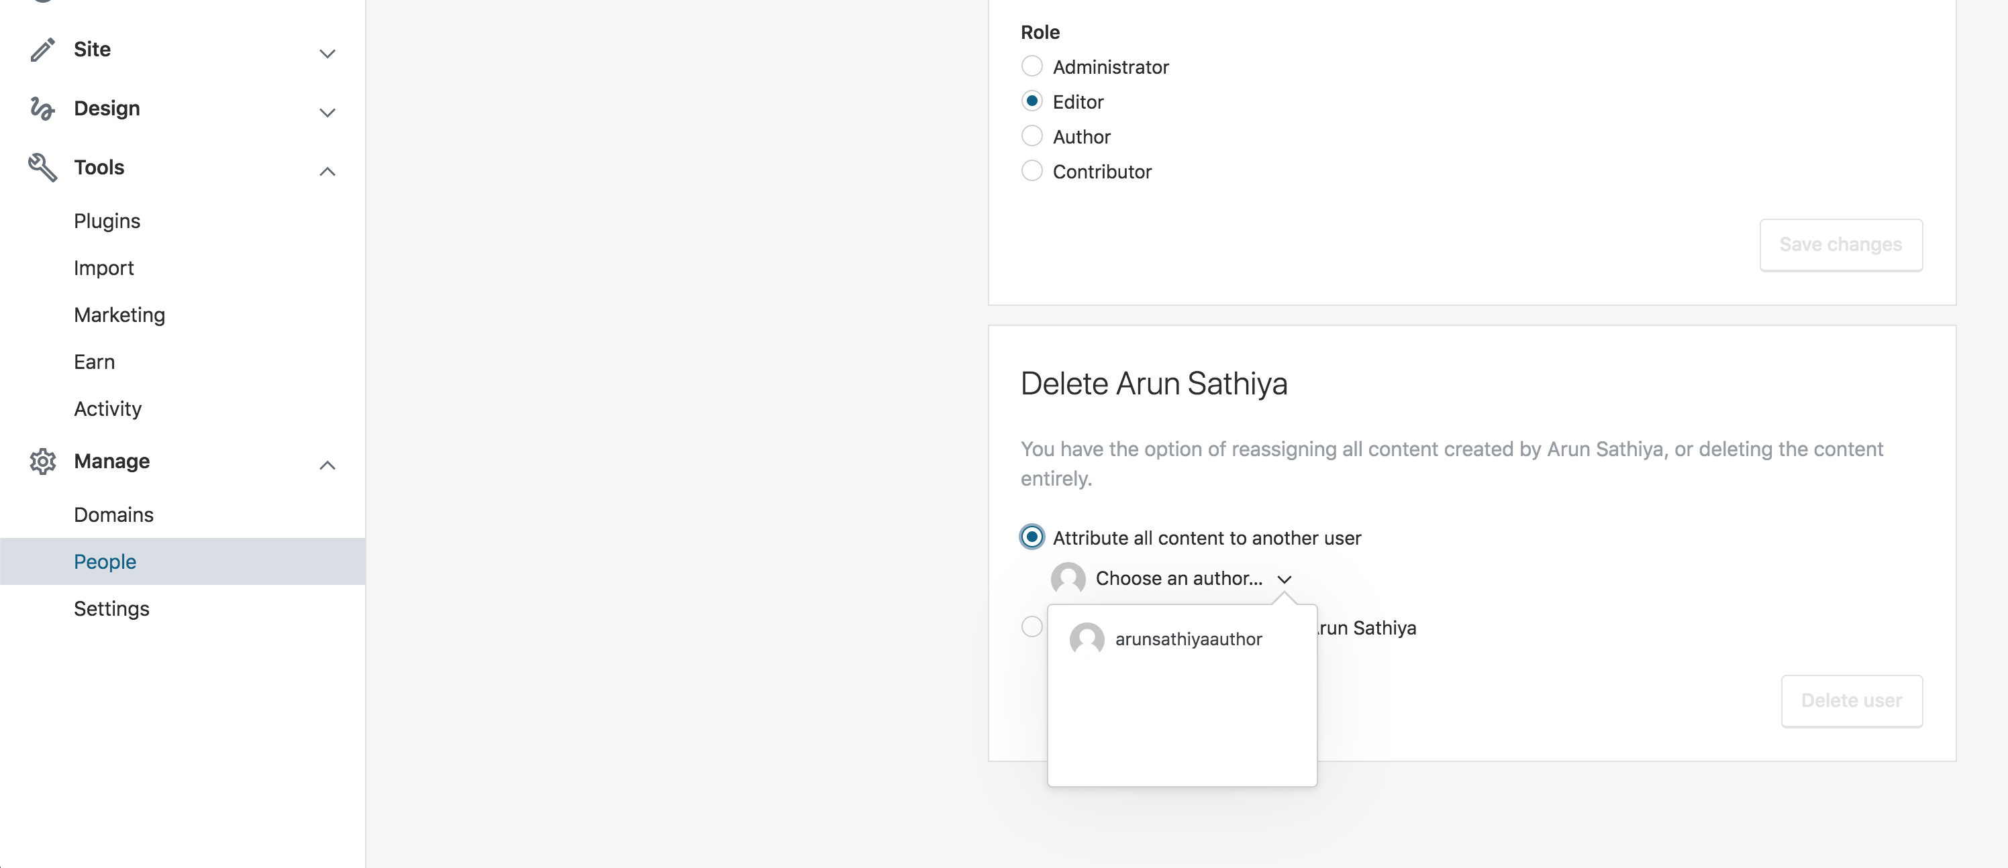Collapse the Manage section chevron

(x=328, y=465)
